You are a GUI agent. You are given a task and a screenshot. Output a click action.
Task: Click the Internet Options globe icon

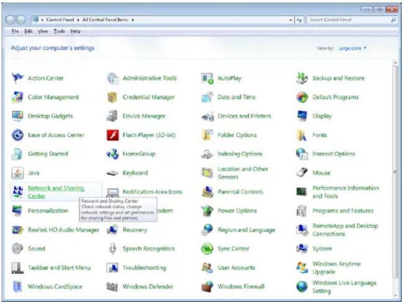coord(302,154)
